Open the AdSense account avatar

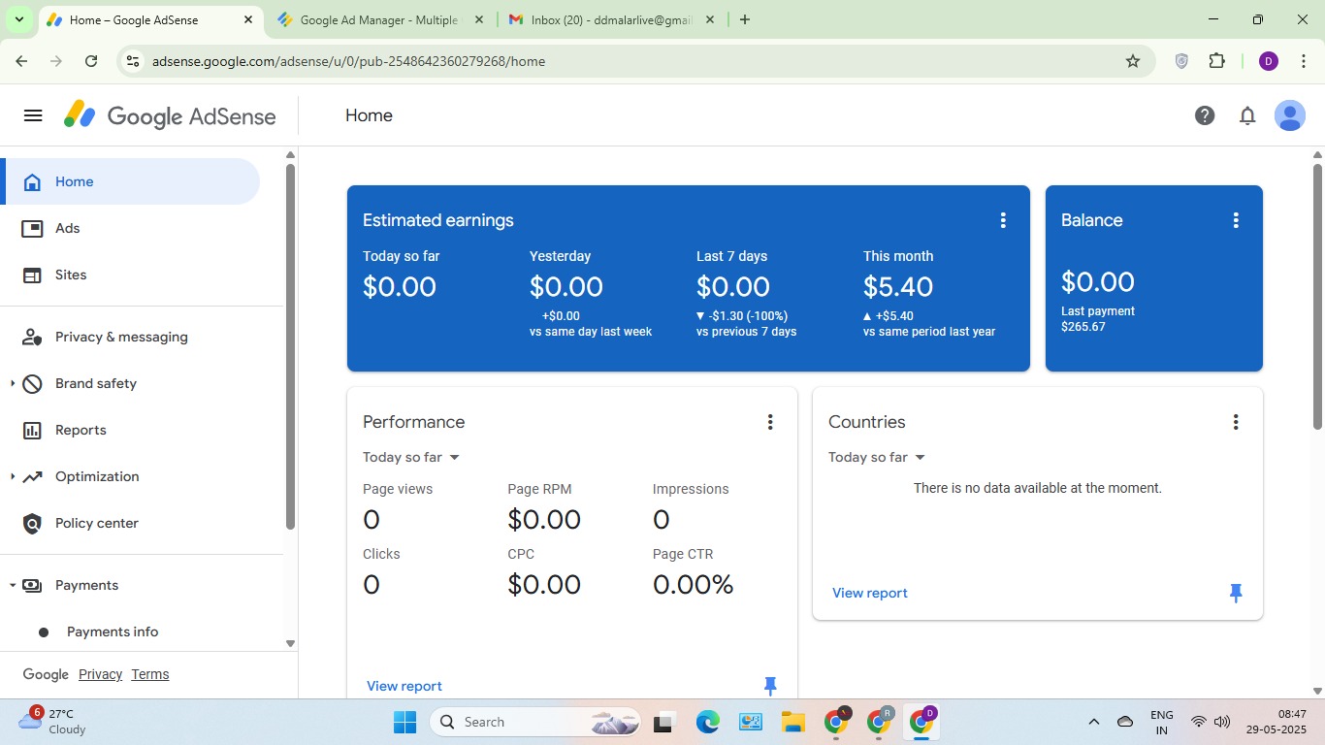coord(1289,115)
